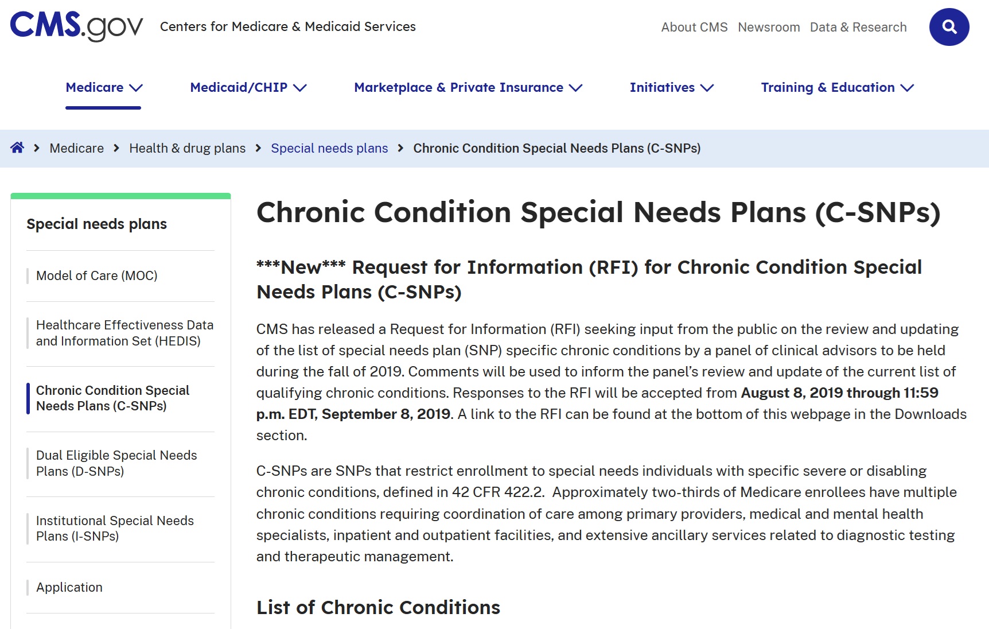Click Special needs plans sidebar heading
Screen dimensions: 989x629
pyautogui.click(x=96, y=224)
